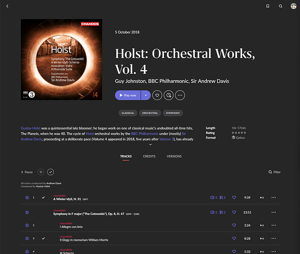This screenshot has height=254, width=300.
Task: Open the BBC Philharmonic link
Action: click(x=144, y=134)
